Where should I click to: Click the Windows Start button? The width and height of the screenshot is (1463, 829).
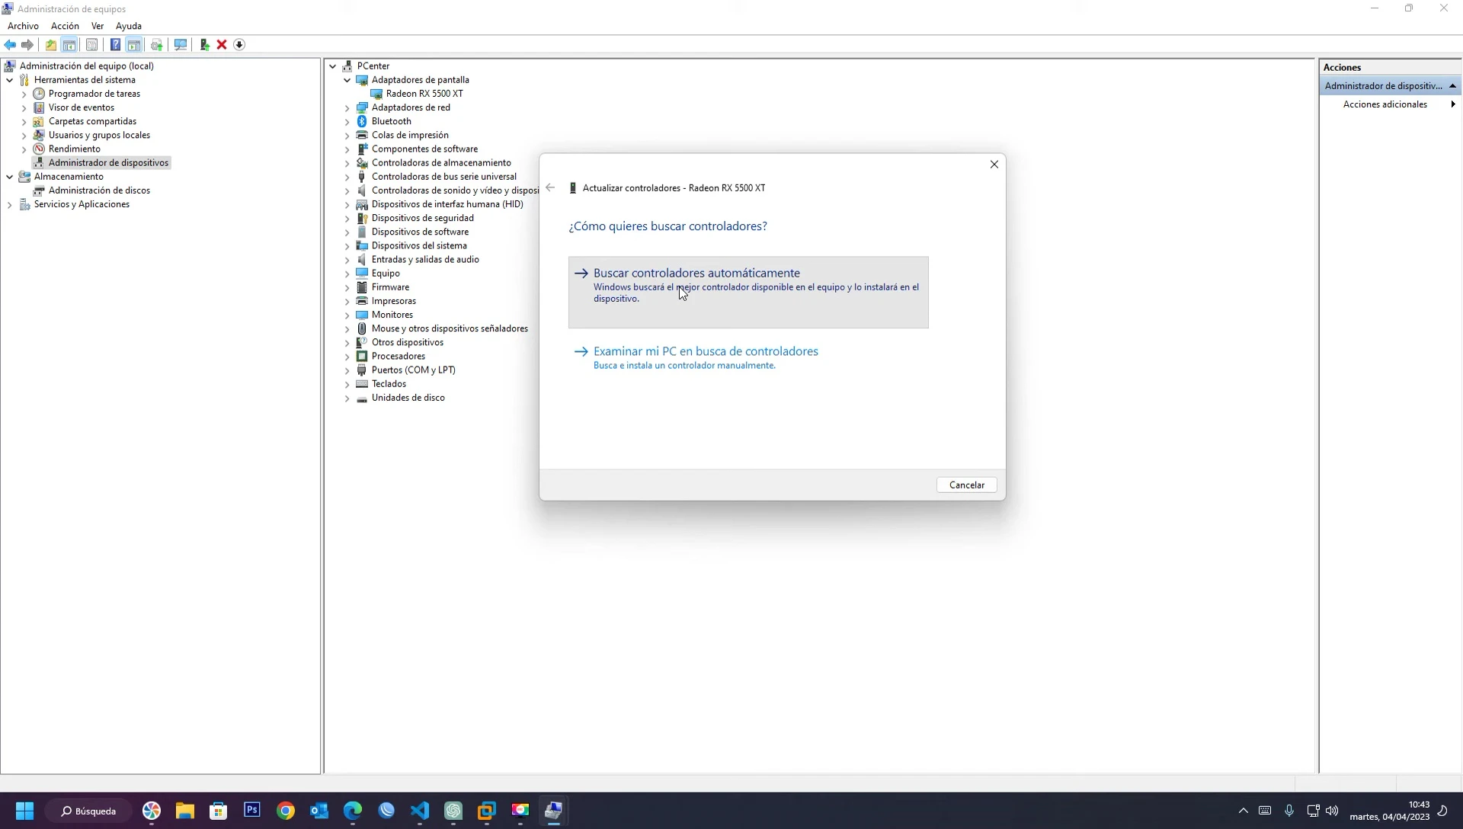(x=24, y=811)
